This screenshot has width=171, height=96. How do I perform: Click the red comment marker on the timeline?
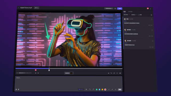click(36, 70)
